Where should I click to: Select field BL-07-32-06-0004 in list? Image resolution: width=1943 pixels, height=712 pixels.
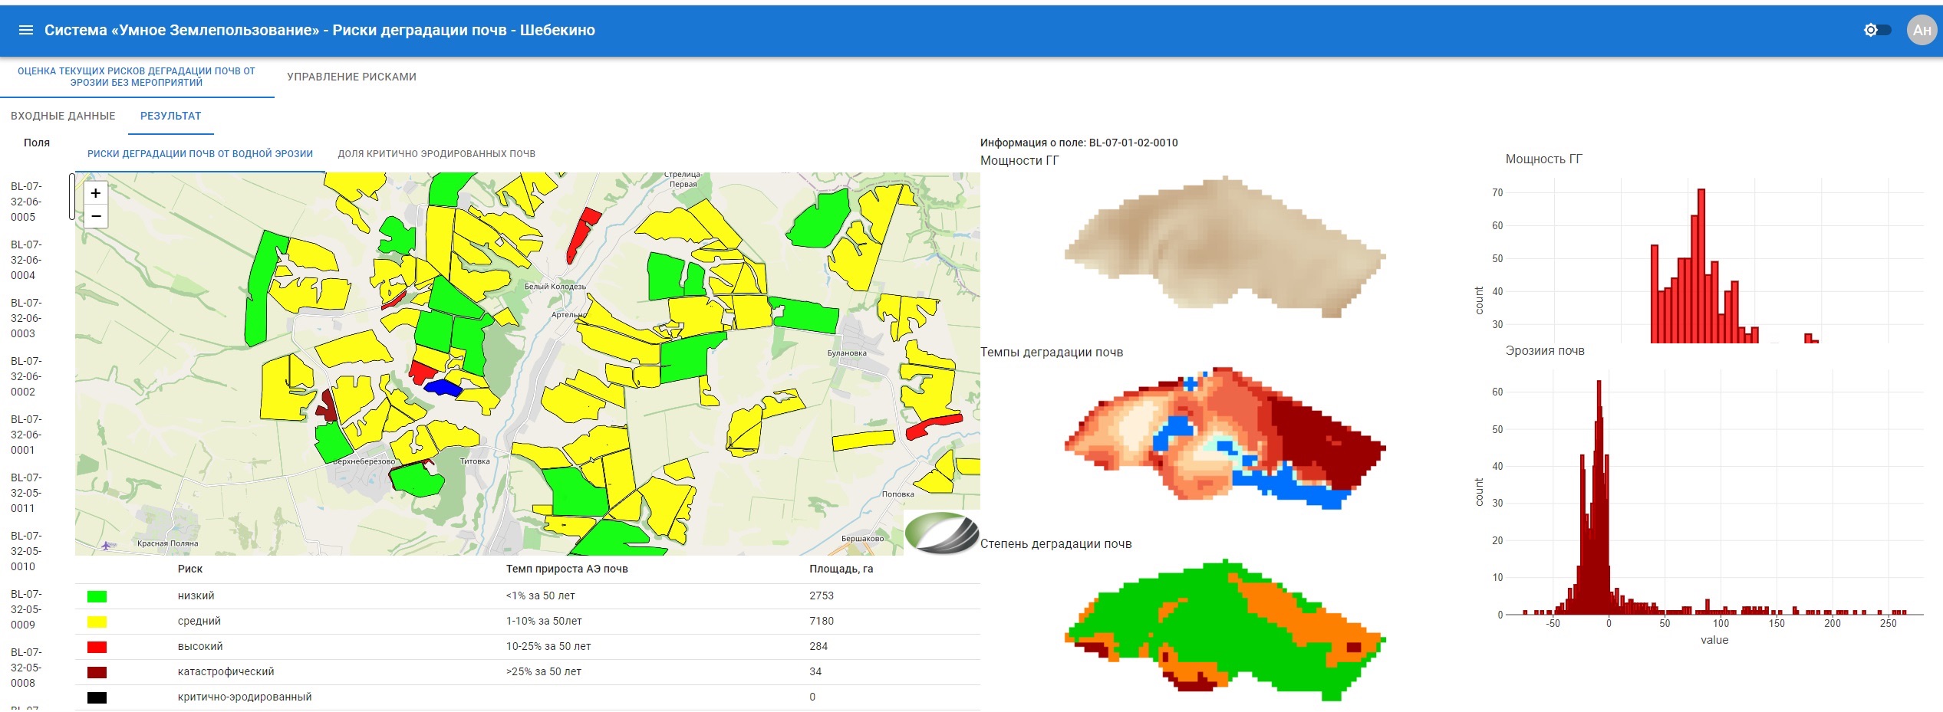pyautogui.click(x=27, y=260)
